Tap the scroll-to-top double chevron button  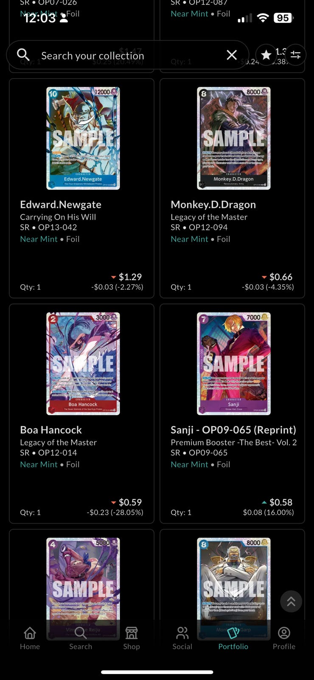(x=291, y=601)
